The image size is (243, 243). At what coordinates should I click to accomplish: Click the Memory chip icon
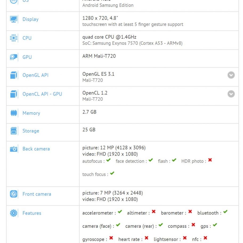pyautogui.click(x=14, y=113)
